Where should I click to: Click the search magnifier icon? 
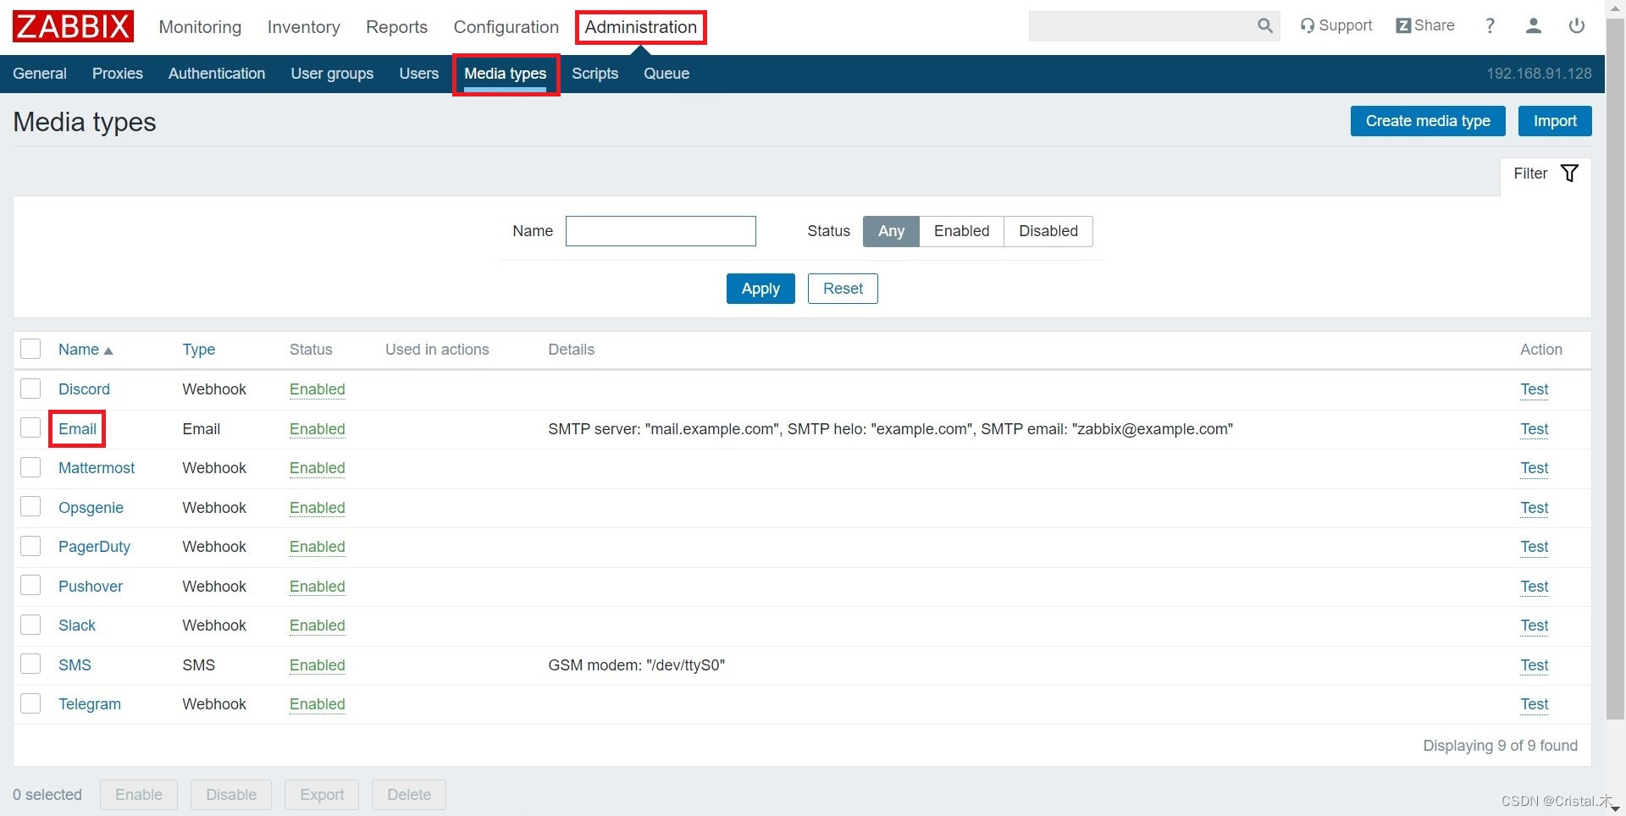pos(1265,26)
